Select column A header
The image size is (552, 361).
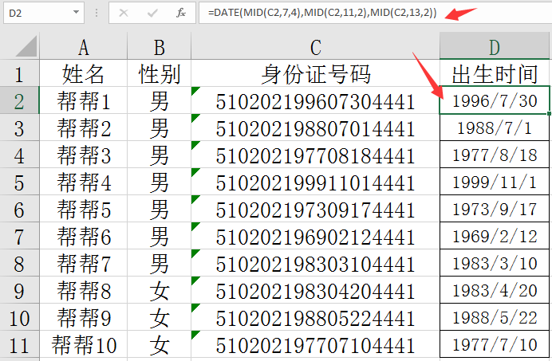84,46
